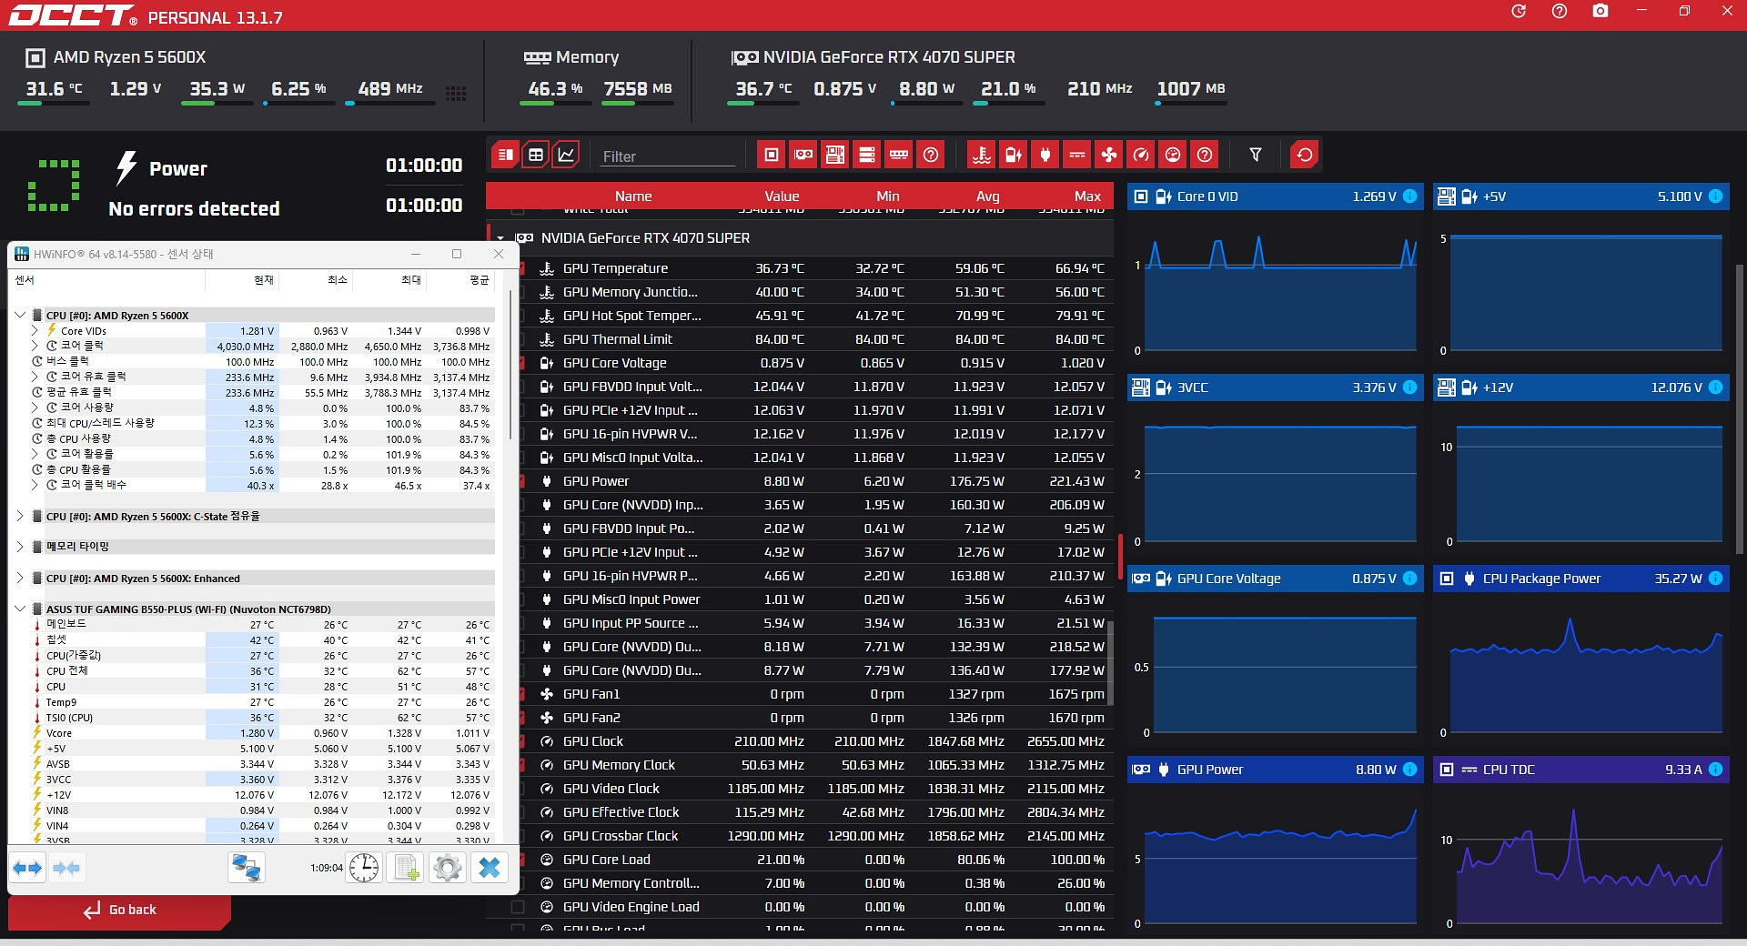This screenshot has height=946, width=1747.
Task: Toggle the motherboard sensor filter icon
Action: (835, 155)
